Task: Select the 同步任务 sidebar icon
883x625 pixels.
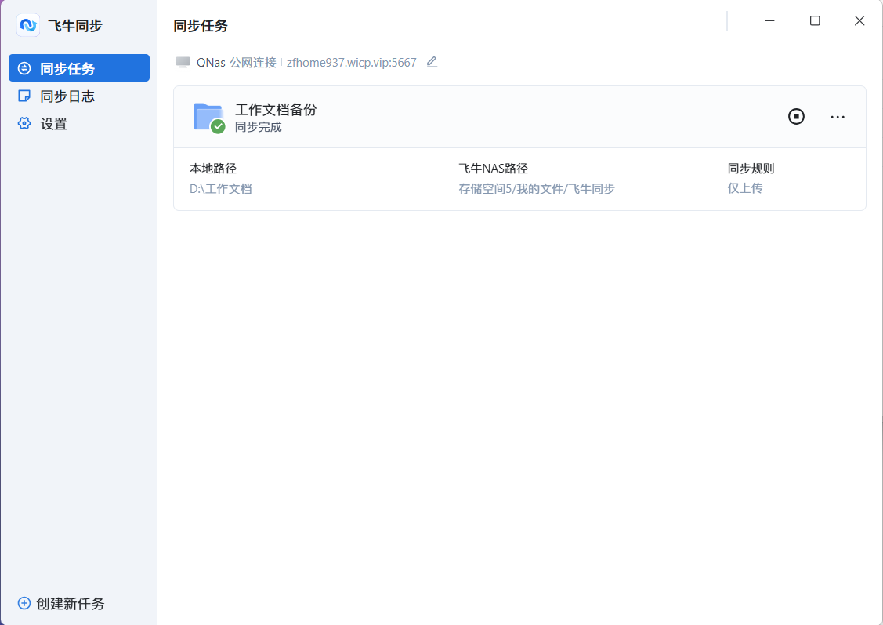Action: [x=23, y=67]
